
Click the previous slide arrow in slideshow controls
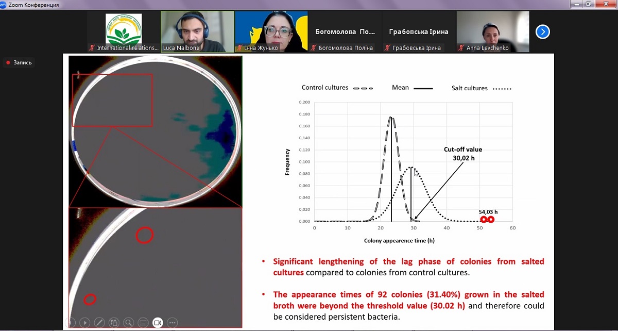point(72,323)
